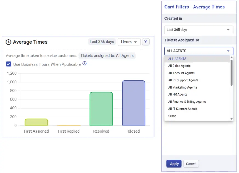Viewport: 239px width, 173px height.
Task: Click the agent list scrollbar thumb
Action: click(231, 72)
